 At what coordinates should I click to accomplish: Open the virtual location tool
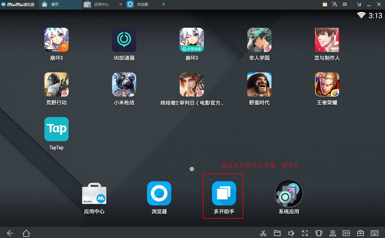[x=332, y=233]
